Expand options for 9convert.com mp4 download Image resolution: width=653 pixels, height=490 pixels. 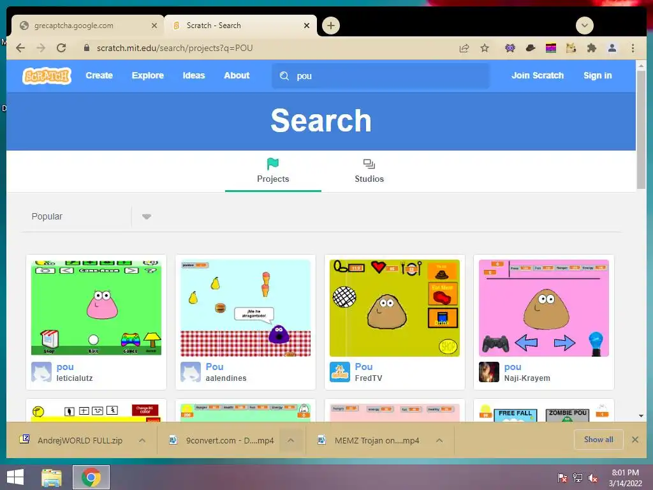click(291, 440)
